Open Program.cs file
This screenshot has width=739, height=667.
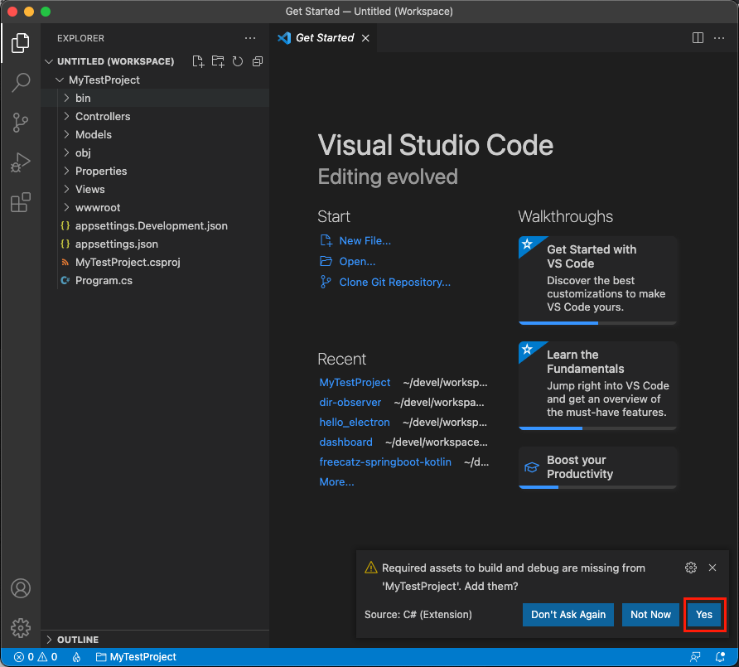click(x=155, y=280)
